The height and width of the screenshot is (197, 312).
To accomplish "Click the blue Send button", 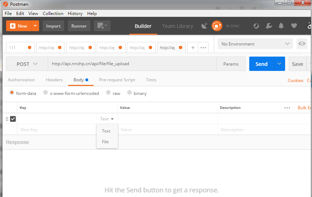I will pos(261,64).
